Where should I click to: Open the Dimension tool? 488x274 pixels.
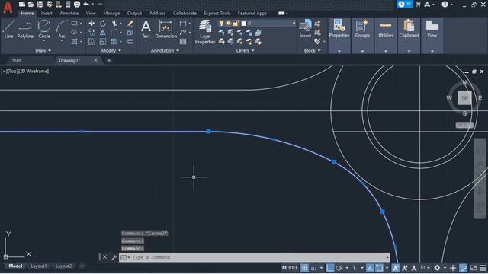[166, 29]
